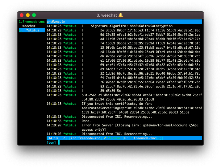Click hex line starting 32:1d:9d:66
221x168 pixels.
pyautogui.click(x=150, y=73)
